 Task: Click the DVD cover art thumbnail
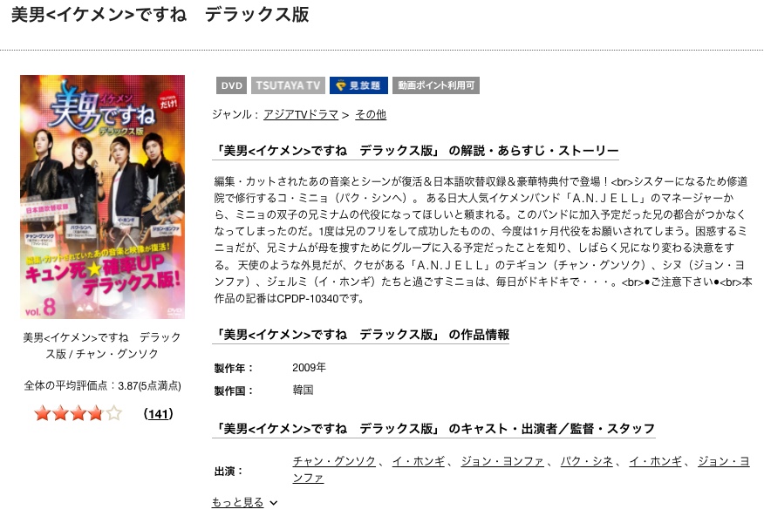point(102,197)
